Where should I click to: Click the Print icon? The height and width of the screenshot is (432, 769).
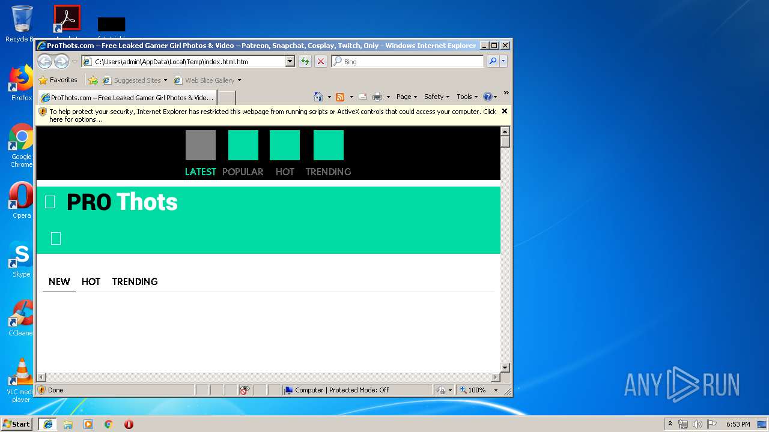tap(377, 97)
